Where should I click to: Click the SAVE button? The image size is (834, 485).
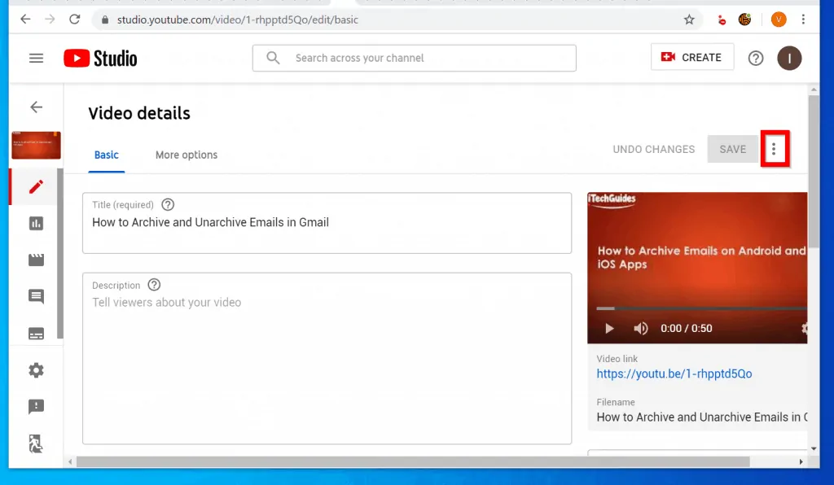(x=732, y=149)
